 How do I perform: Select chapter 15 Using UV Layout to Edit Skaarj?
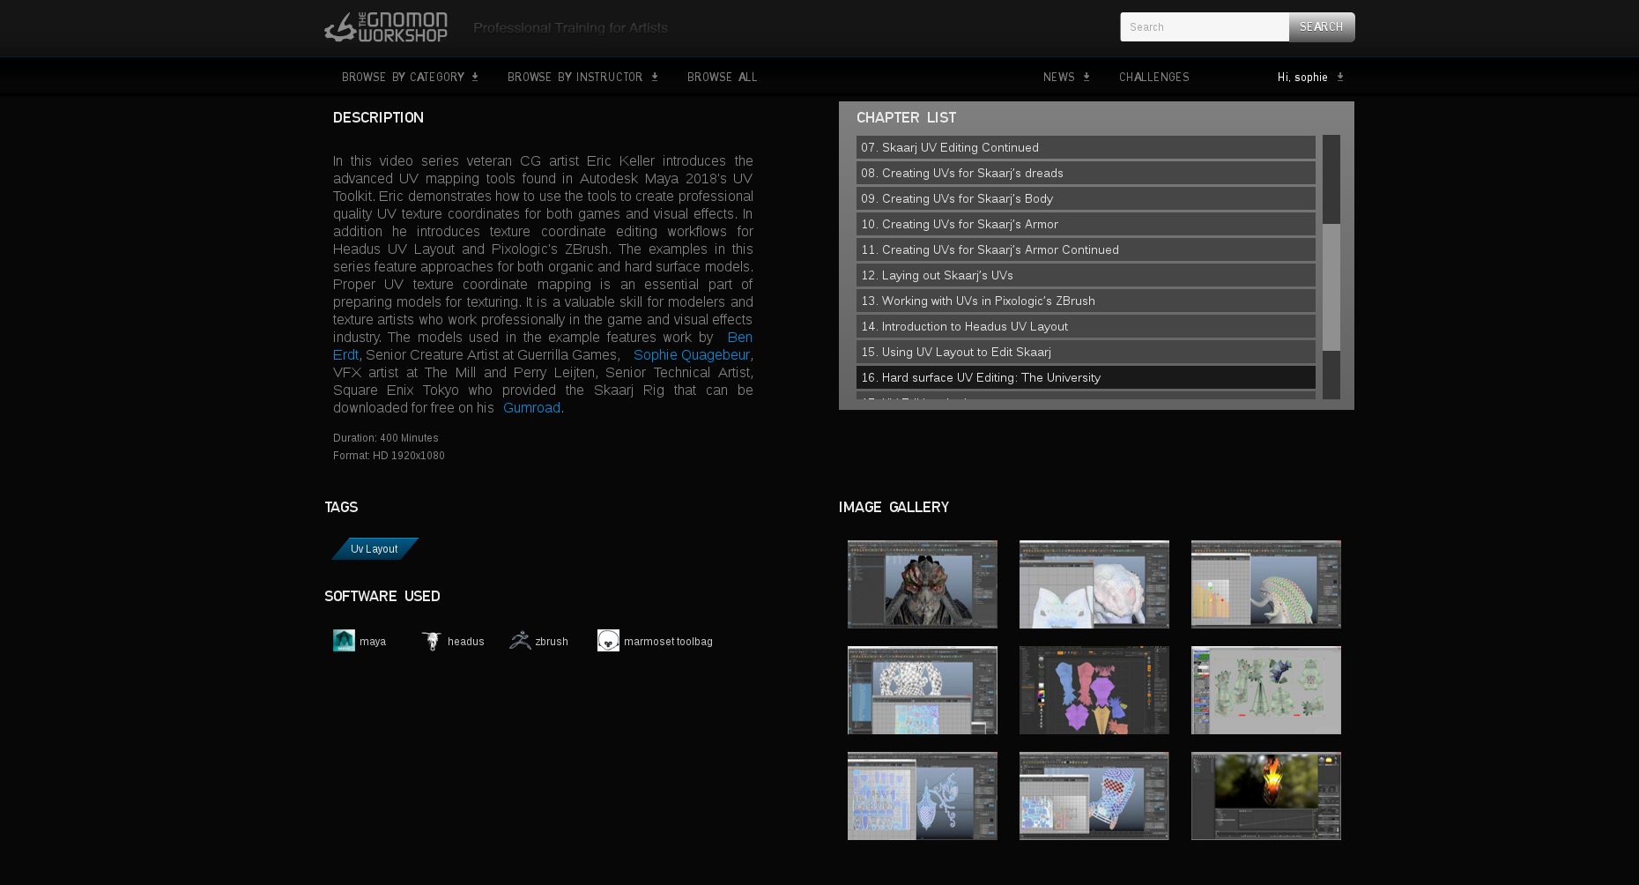pos(1086,352)
